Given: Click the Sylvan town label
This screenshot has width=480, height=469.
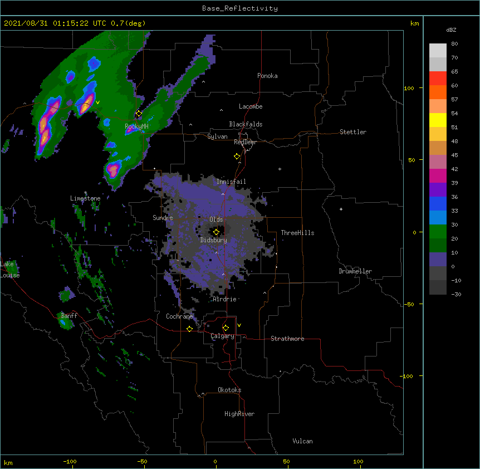Looking at the screenshot, I should click(217, 136).
